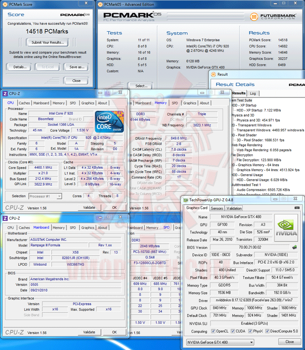305x350 pixels.
Task: Click the PCMark Score window title icon
Action: click(x=6, y=4)
